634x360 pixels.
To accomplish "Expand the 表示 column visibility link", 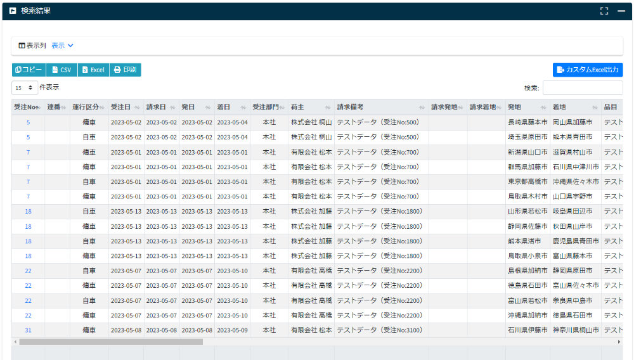I will (63, 46).
